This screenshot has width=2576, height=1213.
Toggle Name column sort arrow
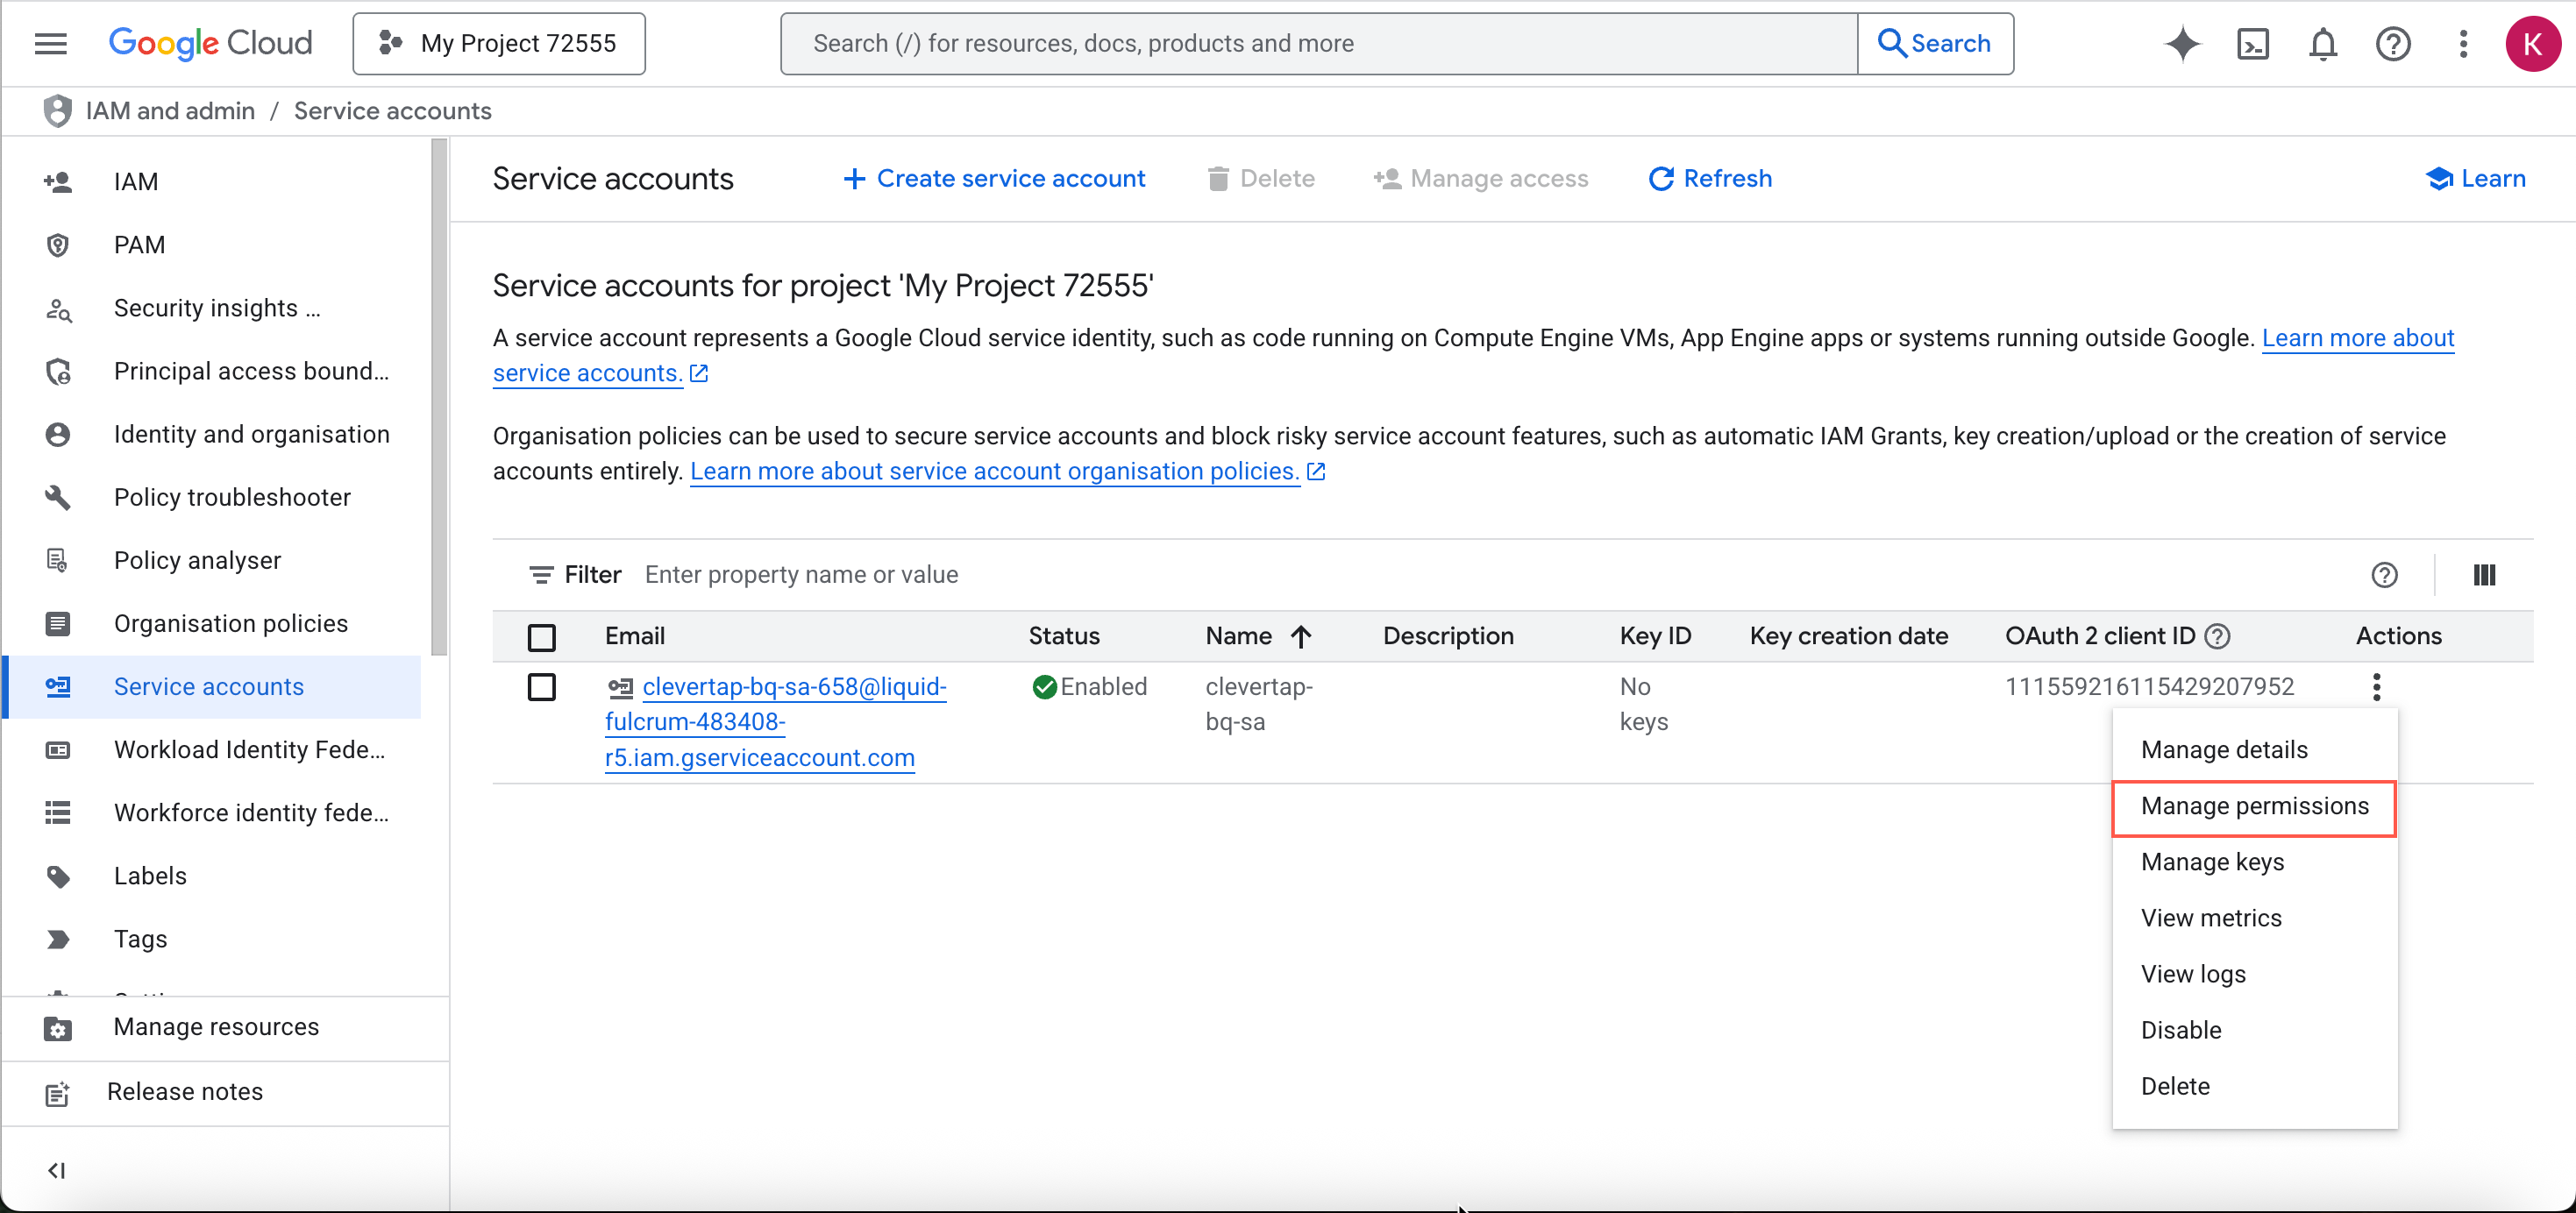tap(1300, 637)
